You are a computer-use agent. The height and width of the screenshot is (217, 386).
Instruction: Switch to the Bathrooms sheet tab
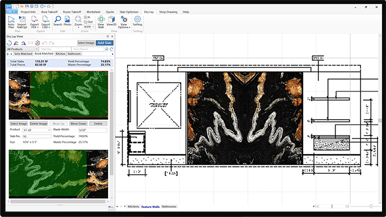click(x=169, y=206)
